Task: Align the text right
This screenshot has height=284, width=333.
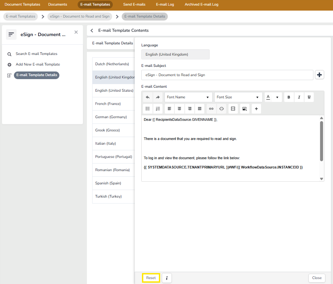Action: pos(189,109)
